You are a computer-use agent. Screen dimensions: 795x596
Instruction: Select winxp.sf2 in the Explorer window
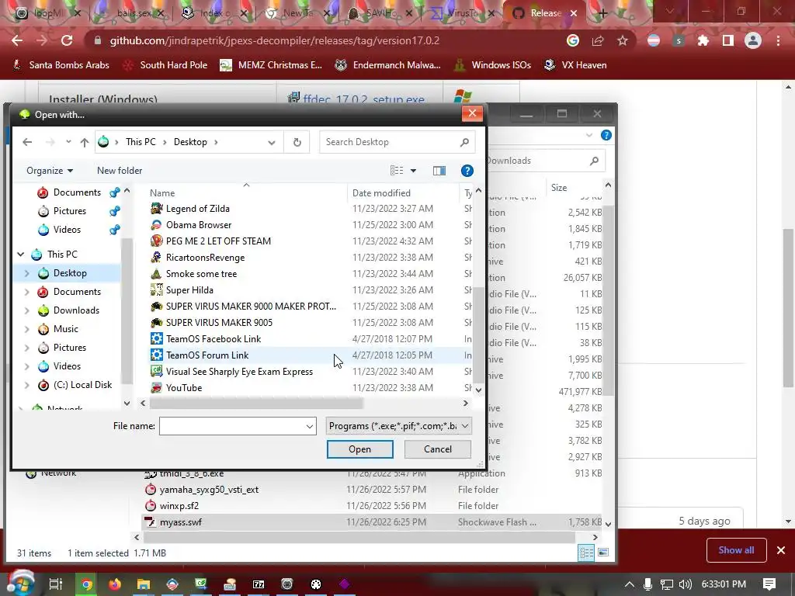[179, 506]
